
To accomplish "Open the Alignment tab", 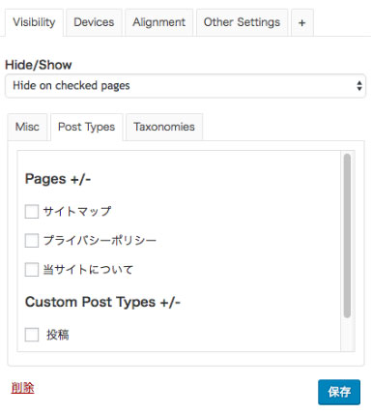I will click(158, 22).
